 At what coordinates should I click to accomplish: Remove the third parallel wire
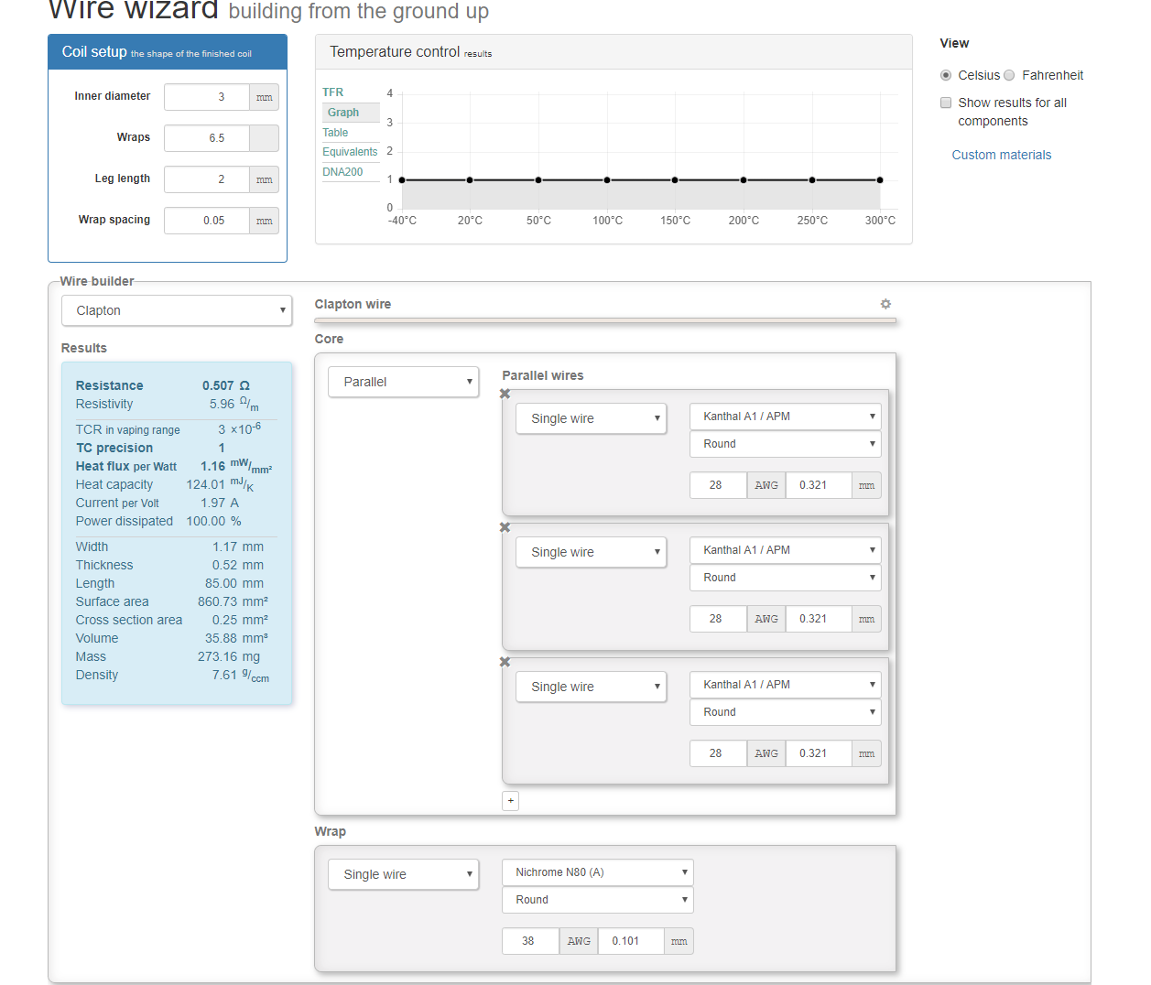coord(505,662)
